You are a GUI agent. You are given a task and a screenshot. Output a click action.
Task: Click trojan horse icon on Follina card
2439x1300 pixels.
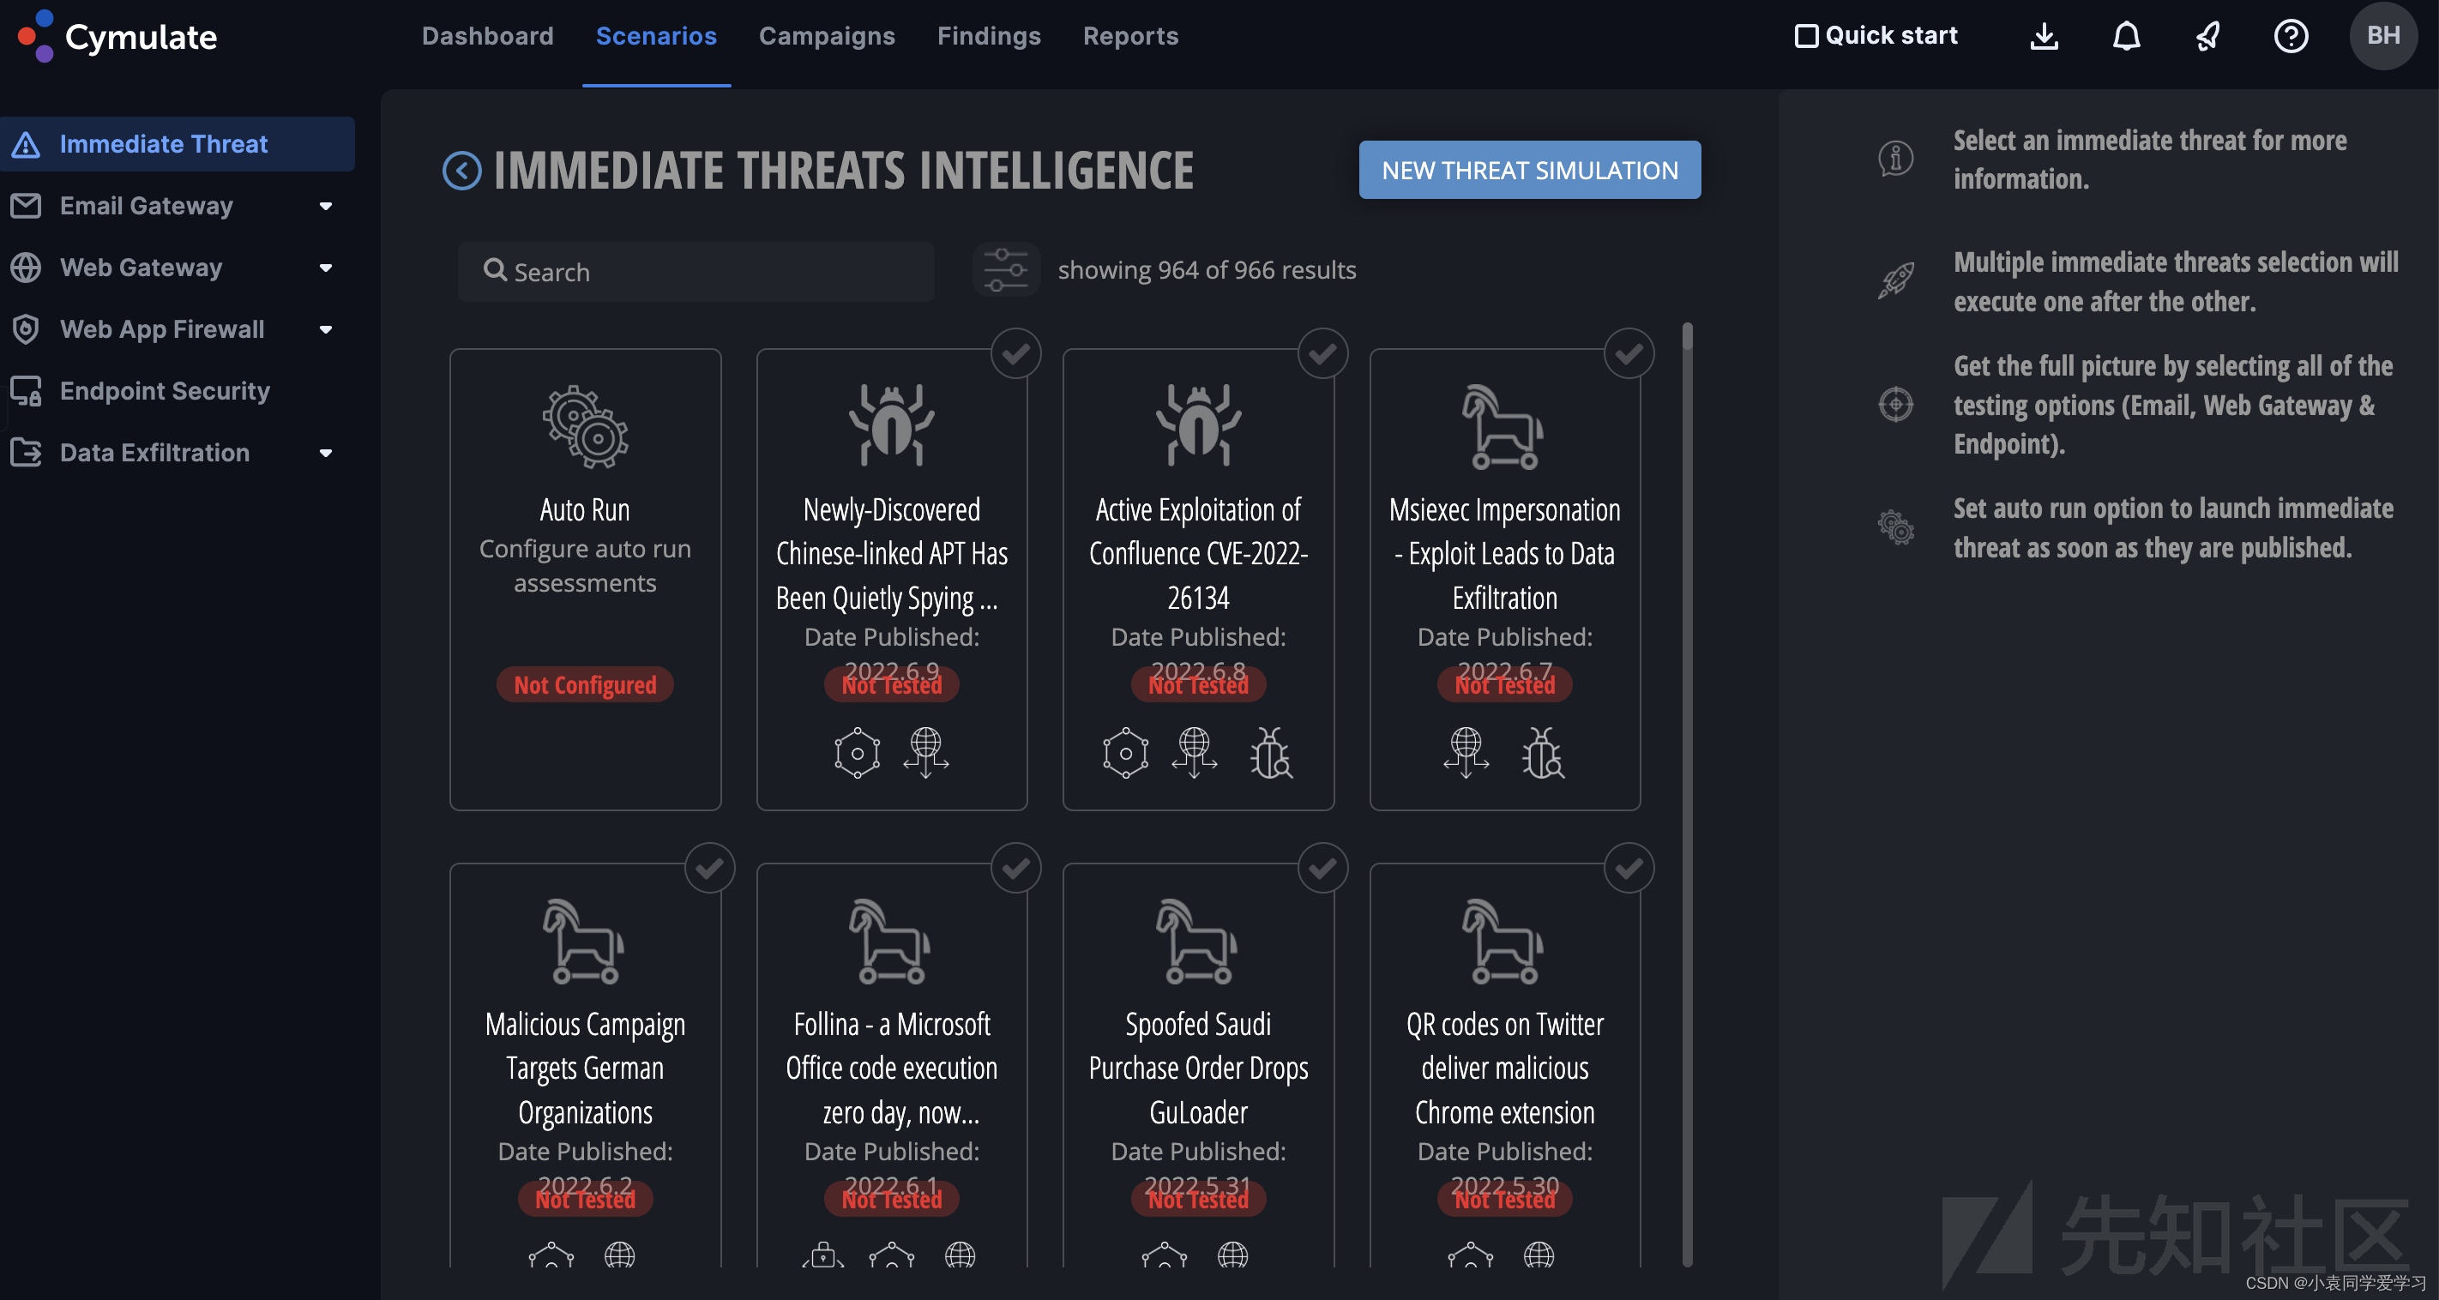click(x=891, y=942)
